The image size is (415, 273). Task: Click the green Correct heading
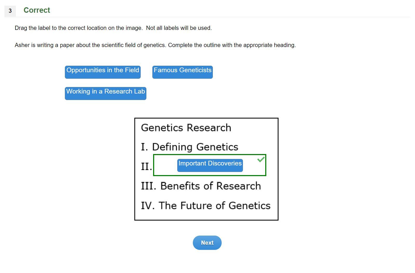(x=37, y=10)
